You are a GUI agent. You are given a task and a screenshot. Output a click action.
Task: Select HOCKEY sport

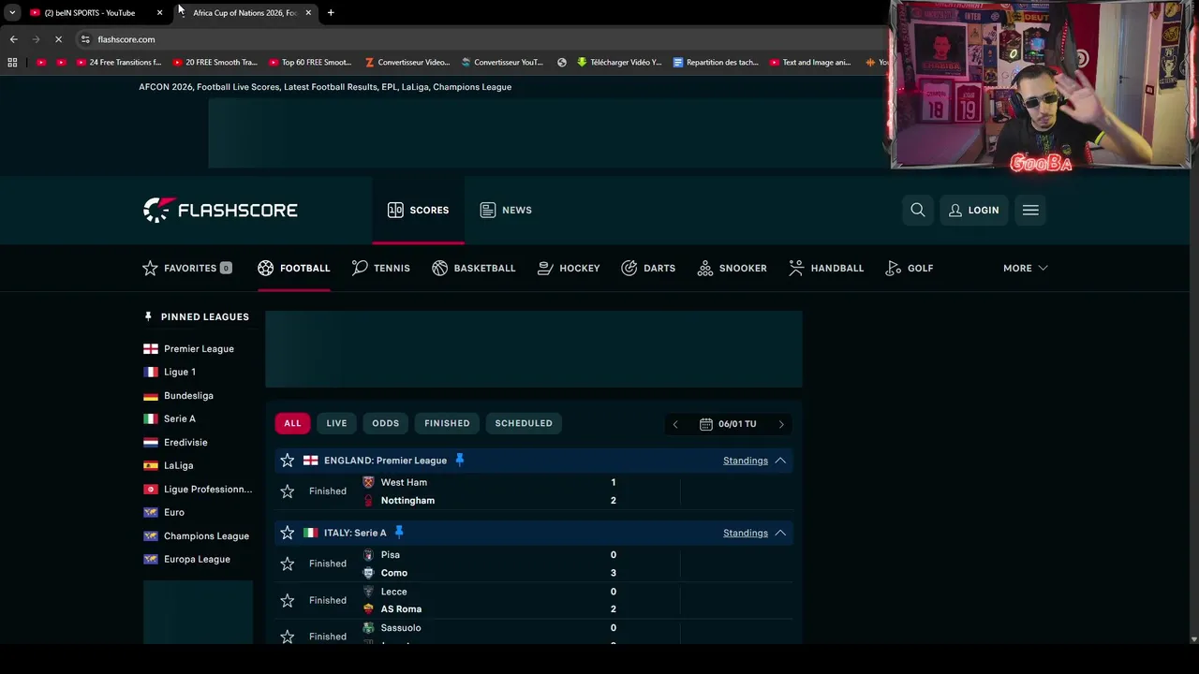pos(569,268)
